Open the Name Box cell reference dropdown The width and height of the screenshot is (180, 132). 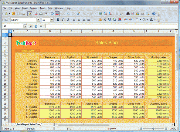tap(25, 26)
